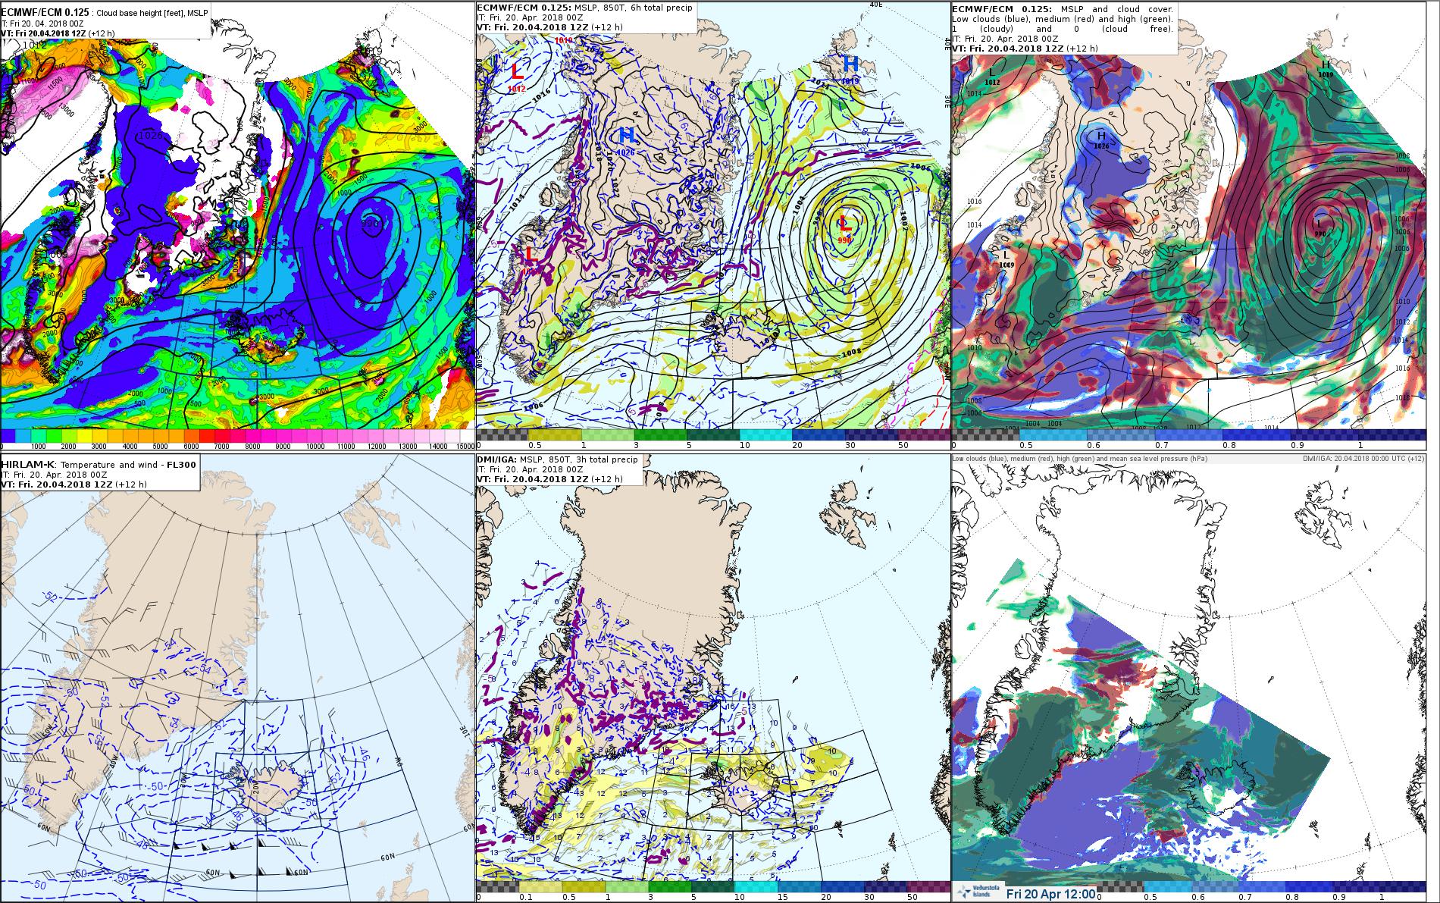Click the 'DMI/IGA: 20.04.2018 00:00 UTC (+12)' text
The width and height of the screenshot is (1440, 903).
click(x=1363, y=459)
